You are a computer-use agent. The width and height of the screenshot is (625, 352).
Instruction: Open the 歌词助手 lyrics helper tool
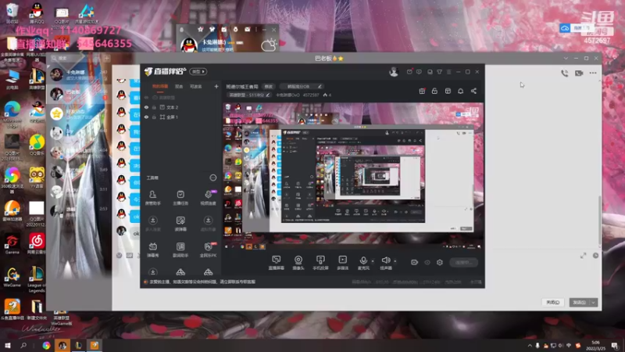coord(180,250)
